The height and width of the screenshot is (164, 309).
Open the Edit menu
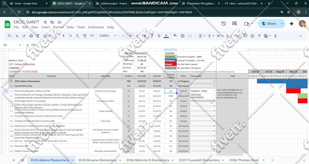[x=25, y=27]
